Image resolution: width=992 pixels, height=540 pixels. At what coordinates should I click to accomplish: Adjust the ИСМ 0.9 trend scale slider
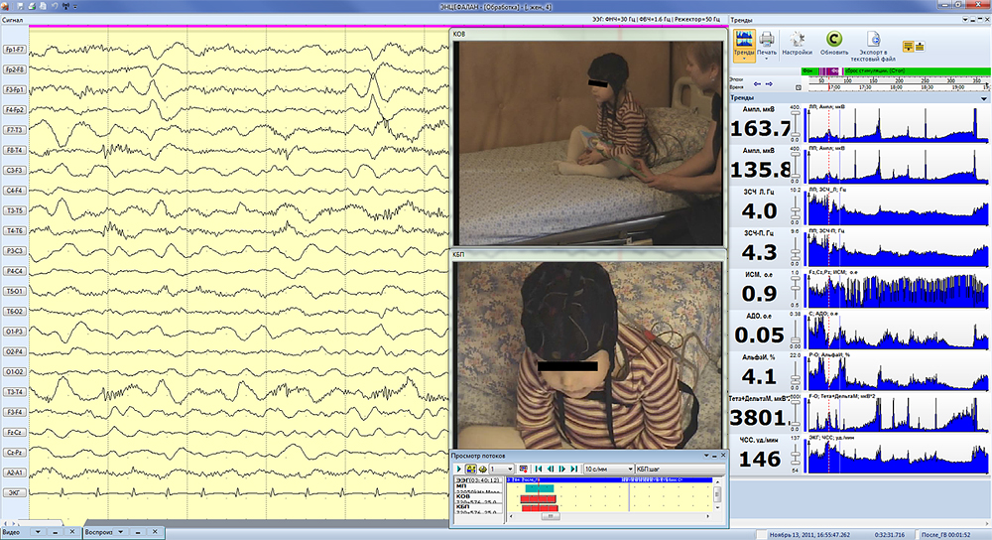(x=796, y=289)
